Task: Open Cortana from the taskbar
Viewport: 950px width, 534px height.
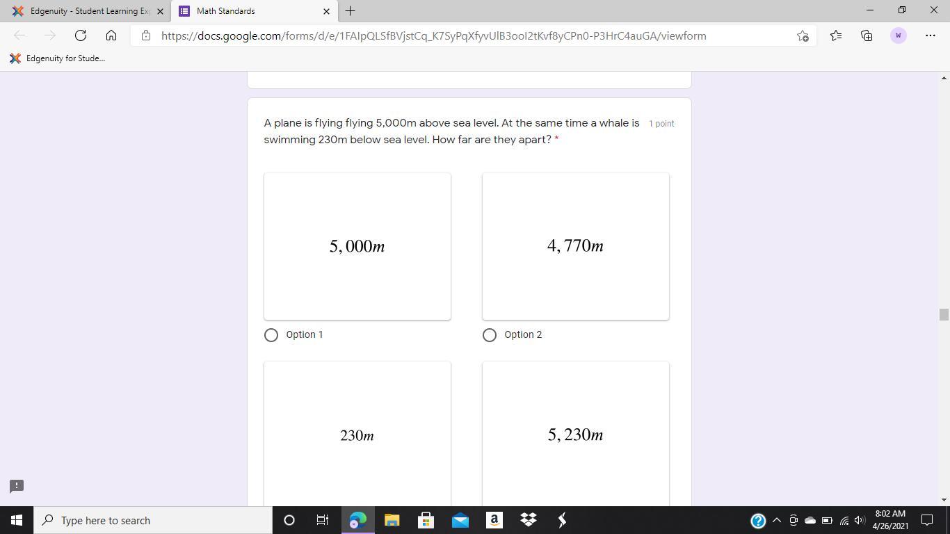Action: pos(289,520)
